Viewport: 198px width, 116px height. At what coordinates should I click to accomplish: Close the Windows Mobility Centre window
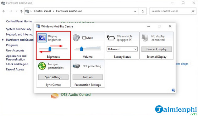(x=170, y=26)
